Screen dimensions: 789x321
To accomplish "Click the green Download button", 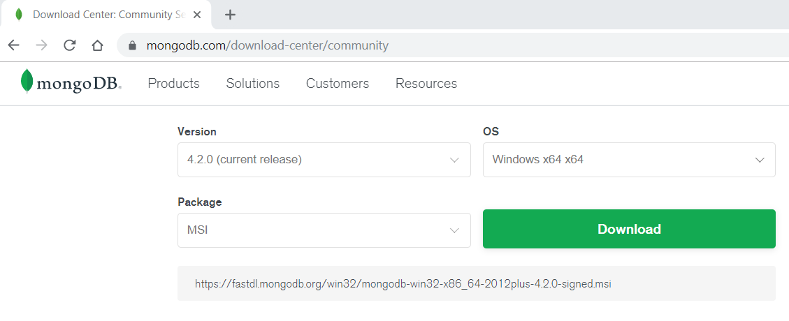I will [628, 229].
